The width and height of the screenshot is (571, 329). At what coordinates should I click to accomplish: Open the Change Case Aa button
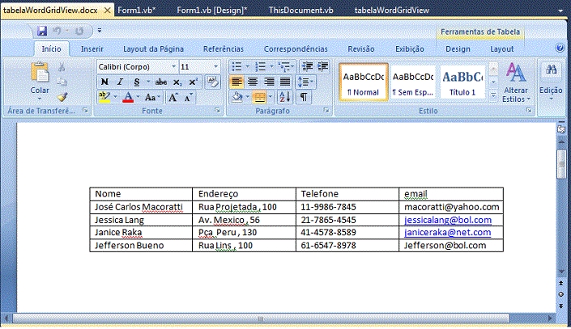click(151, 97)
